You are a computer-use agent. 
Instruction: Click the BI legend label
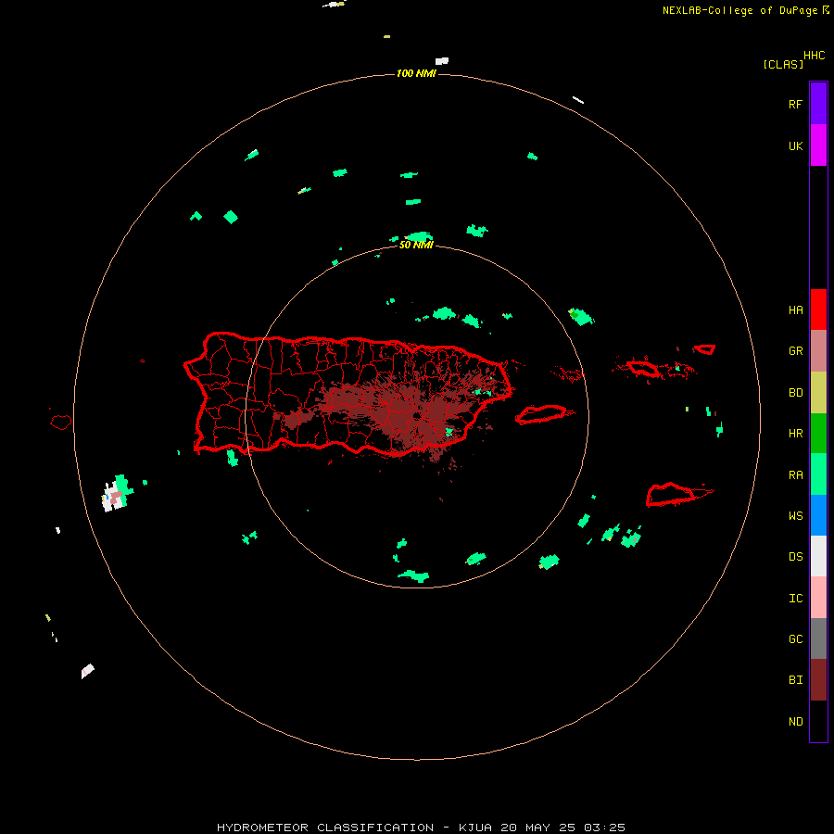[x=795, y=680]
